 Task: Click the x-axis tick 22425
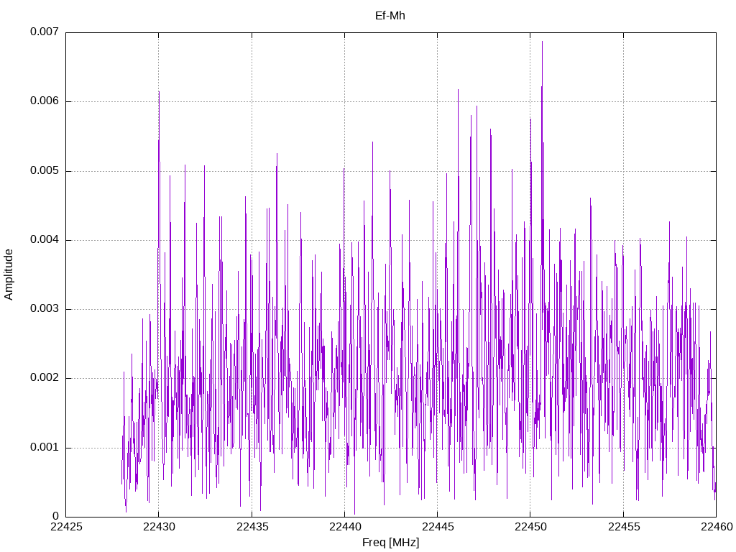(x=66, y=527)
